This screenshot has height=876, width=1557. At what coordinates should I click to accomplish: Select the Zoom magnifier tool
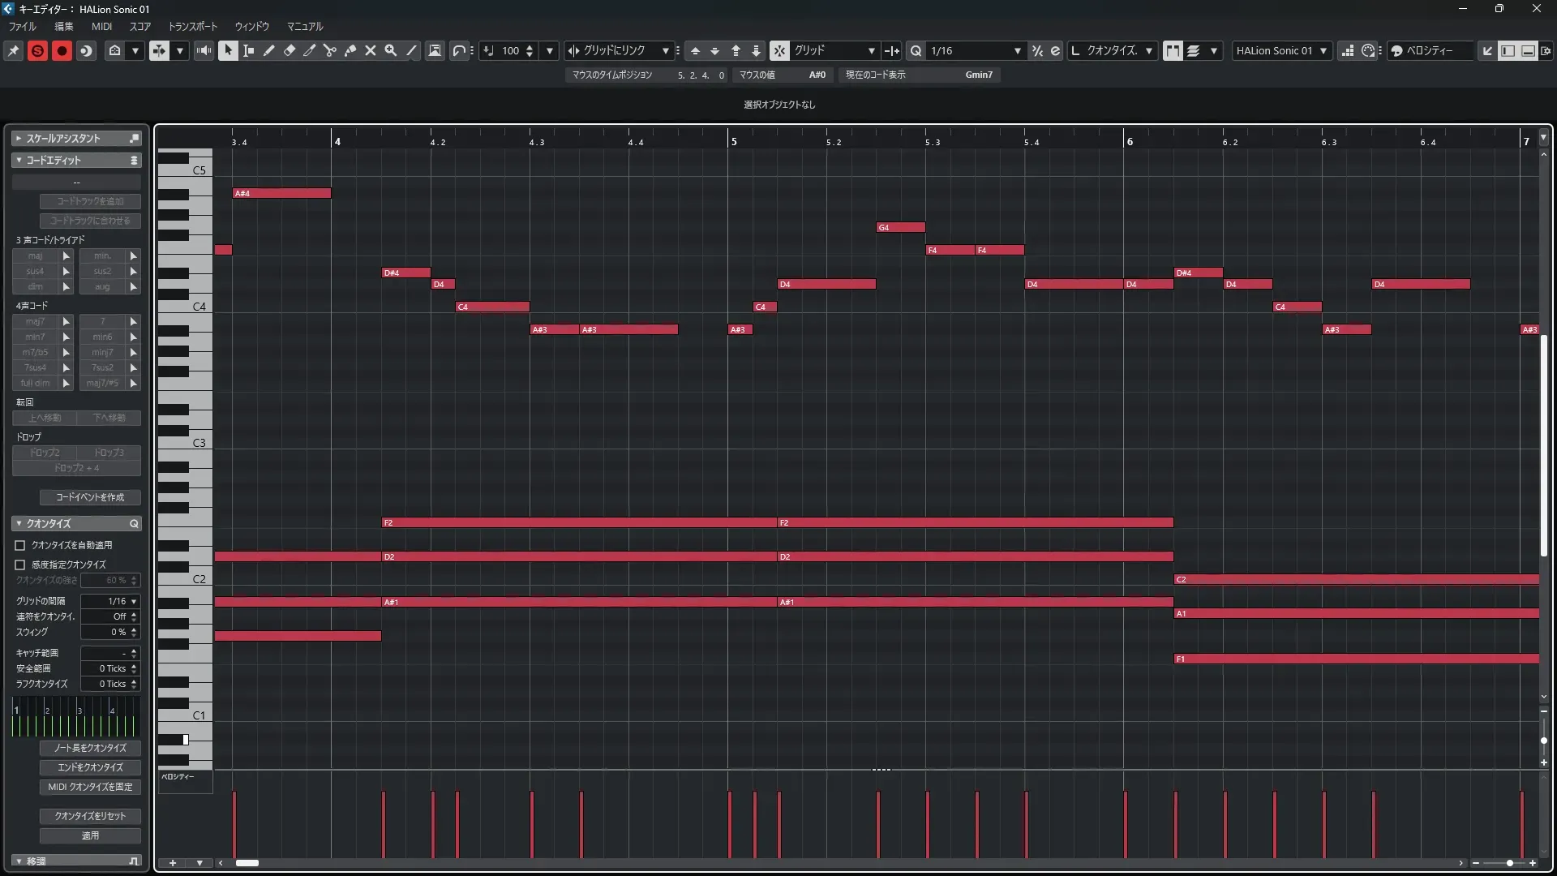pyautogui.click(x=391, y=50)
